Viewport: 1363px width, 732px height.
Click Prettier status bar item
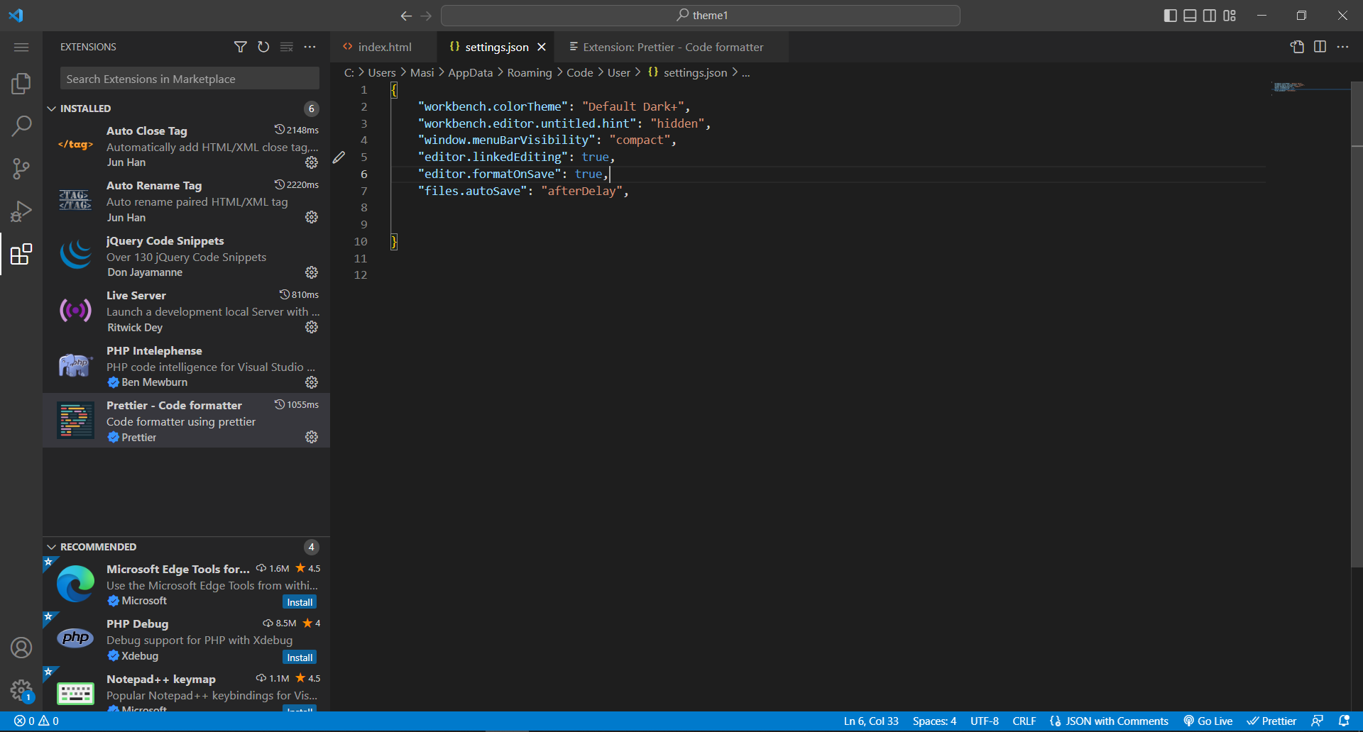pyautogui.click(x=1272, y=721)
